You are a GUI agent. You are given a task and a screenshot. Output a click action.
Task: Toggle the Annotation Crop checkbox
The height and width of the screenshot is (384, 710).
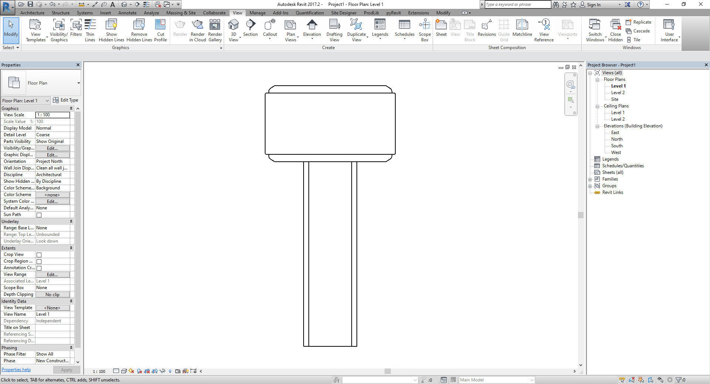click(x=39, y=268)
